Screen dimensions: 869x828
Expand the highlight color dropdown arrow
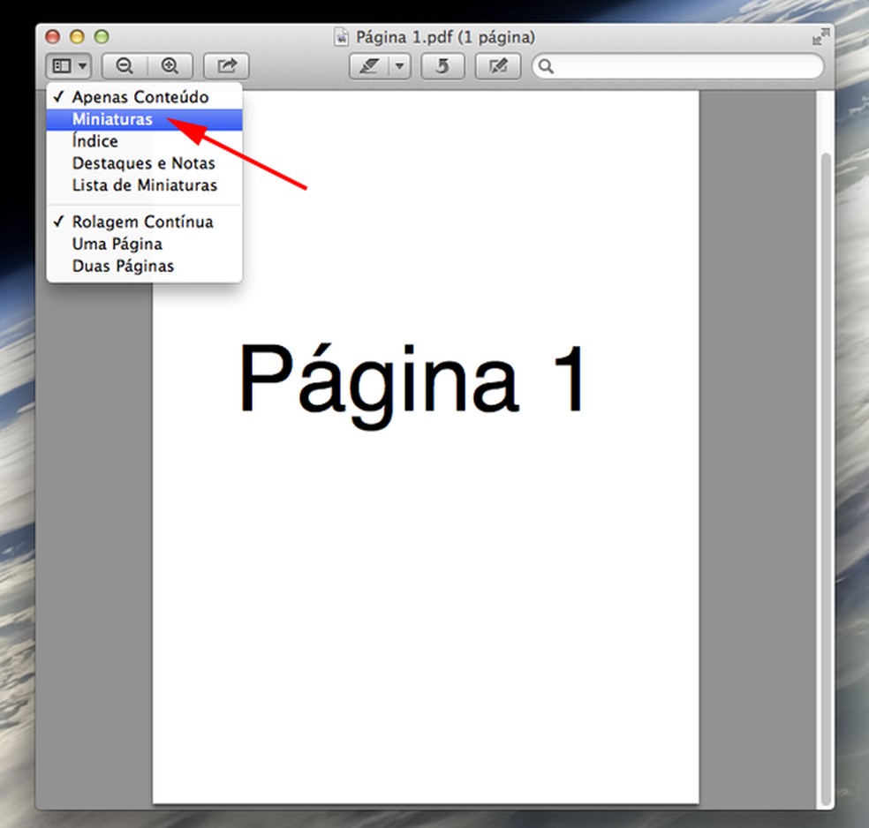[400, 66]
